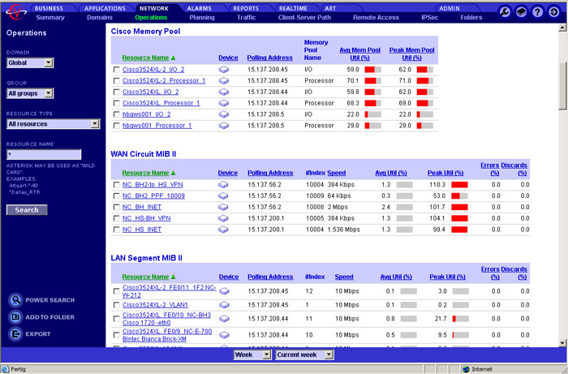Click the vertical scrollbar up arrow
Image resolution: width=568 pixels, height=374 pixels.
(562, 27)
